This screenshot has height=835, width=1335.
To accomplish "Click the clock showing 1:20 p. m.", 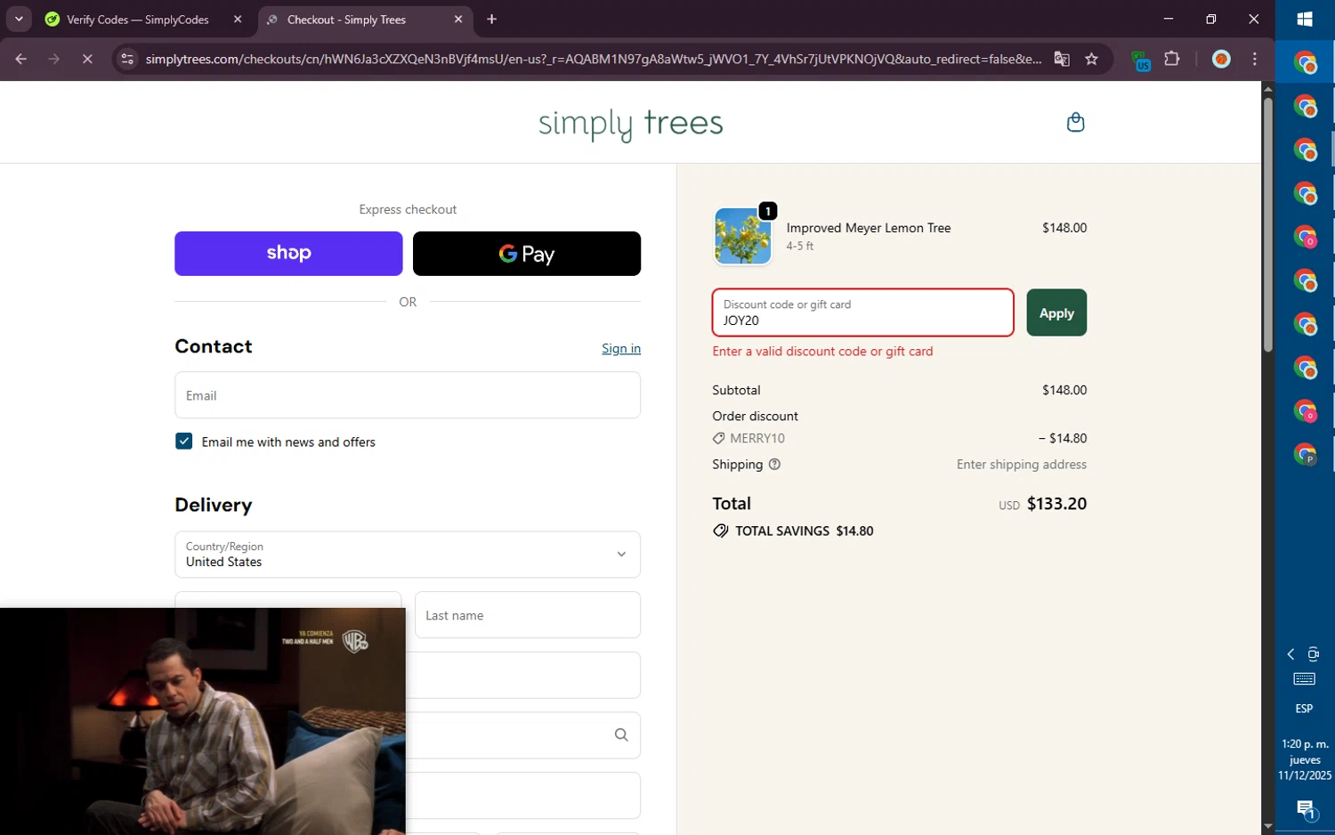I will [x=1305, y=744].
